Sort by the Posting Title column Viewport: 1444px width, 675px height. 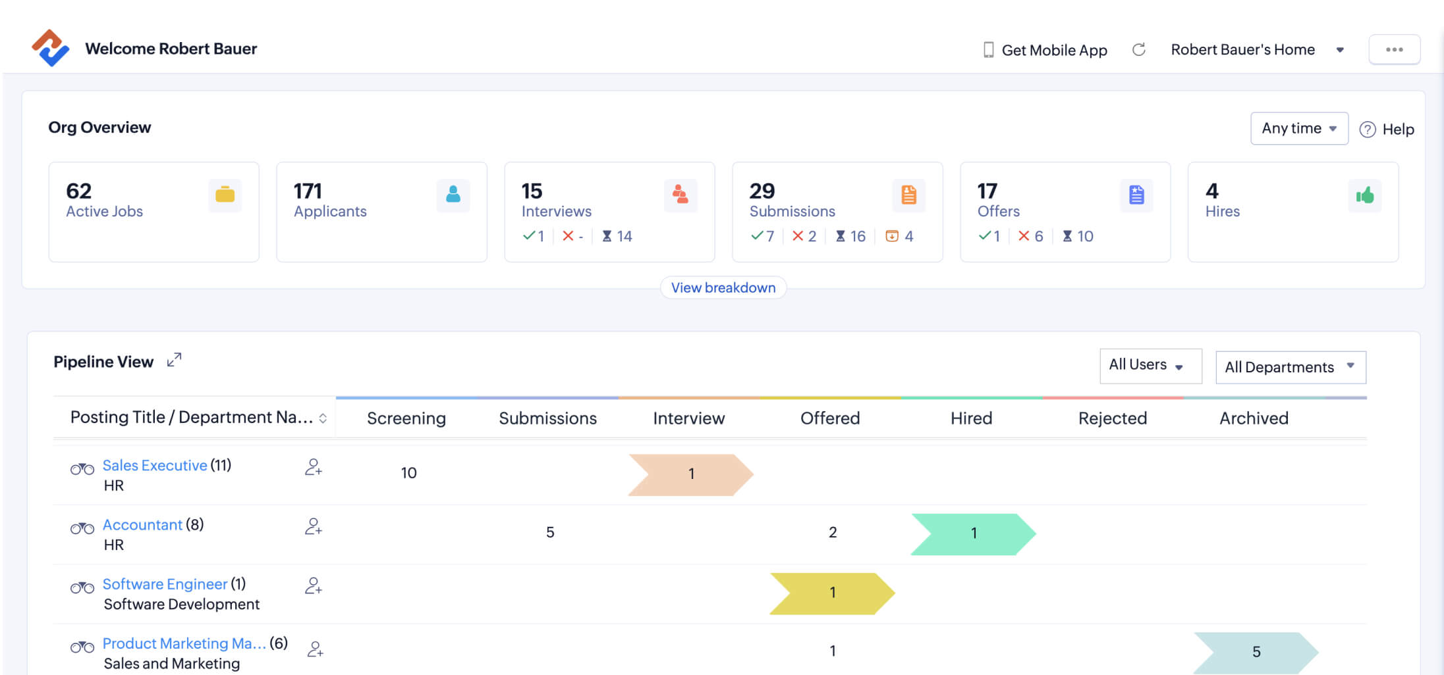click(x=322, y=417)
